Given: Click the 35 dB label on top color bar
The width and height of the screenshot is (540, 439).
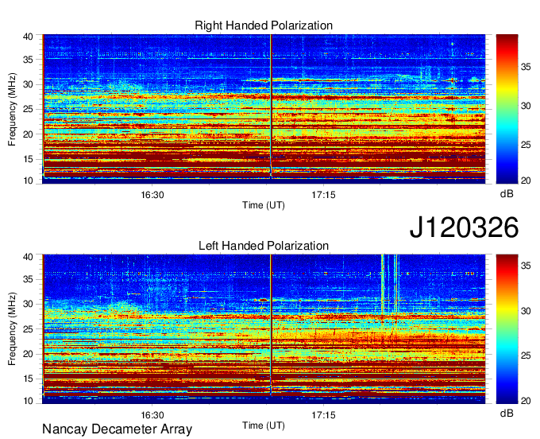Looking at the screenshot, I should coord(526,67).
